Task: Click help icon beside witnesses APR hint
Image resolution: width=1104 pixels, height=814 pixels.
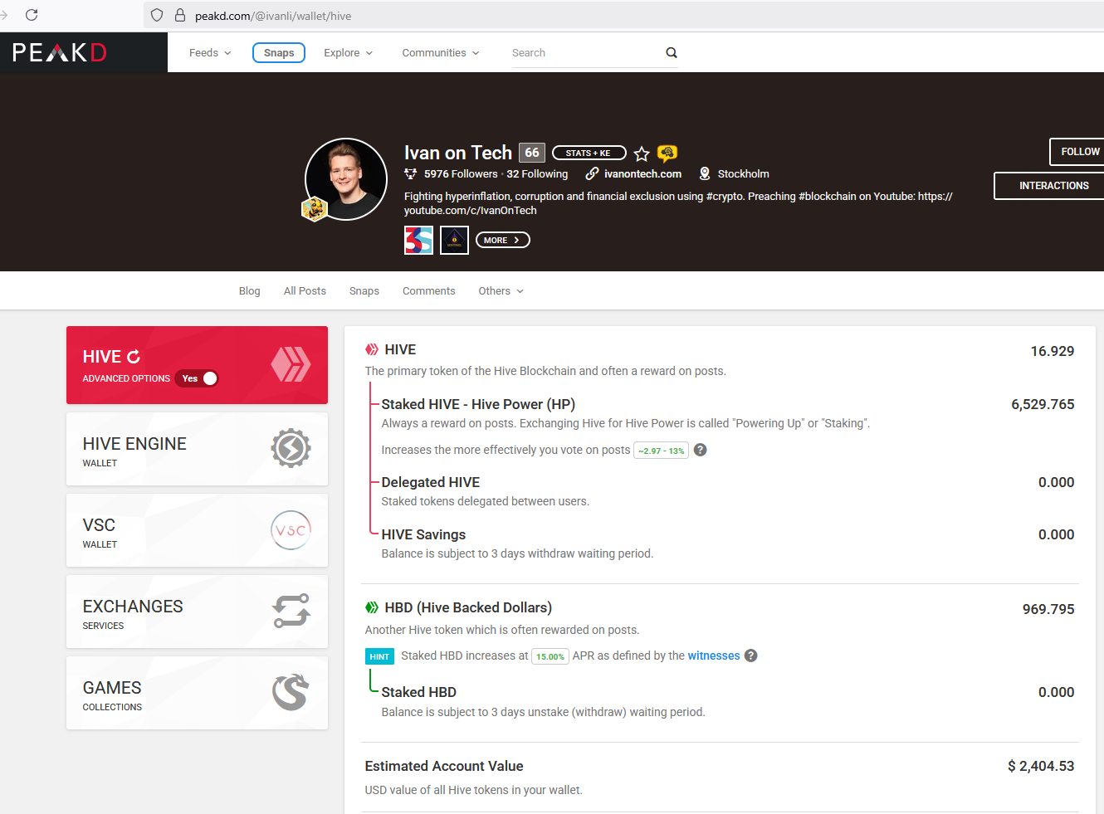Action: click(x=751, y=656)
